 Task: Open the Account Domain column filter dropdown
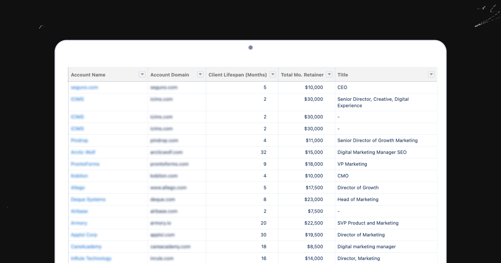point(200,75)
